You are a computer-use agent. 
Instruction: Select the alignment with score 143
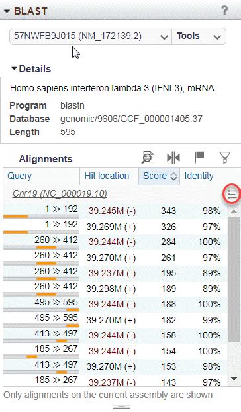click(x=115, y=380)
